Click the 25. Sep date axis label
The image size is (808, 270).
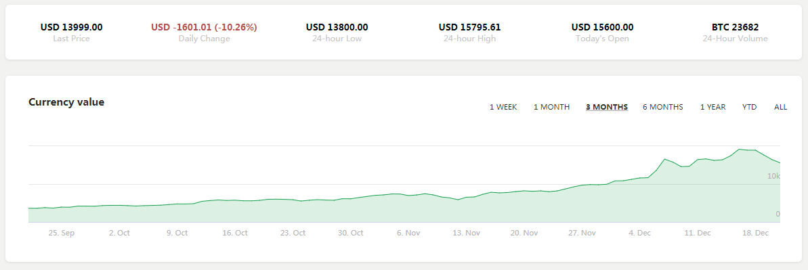point(62,233)
